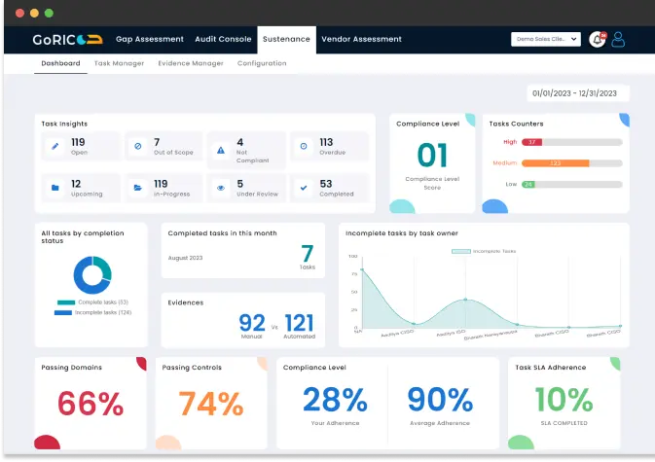Switch to the Gap Assessment menu
Image resolution: width=655 pixels, height=462 pixels.
149,39
